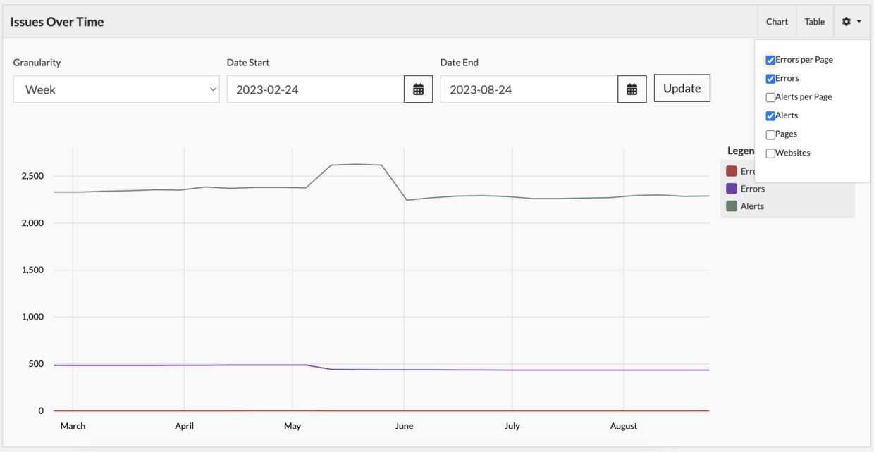
Task: Uncheck the Errors per Page option
Action: 770,60
